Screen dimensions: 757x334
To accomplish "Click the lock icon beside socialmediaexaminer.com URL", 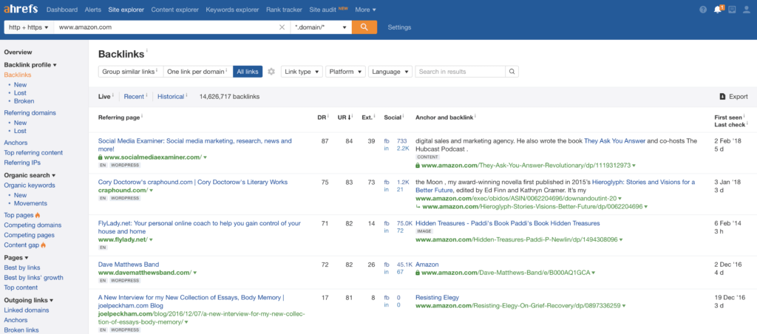I will [100, 157].
